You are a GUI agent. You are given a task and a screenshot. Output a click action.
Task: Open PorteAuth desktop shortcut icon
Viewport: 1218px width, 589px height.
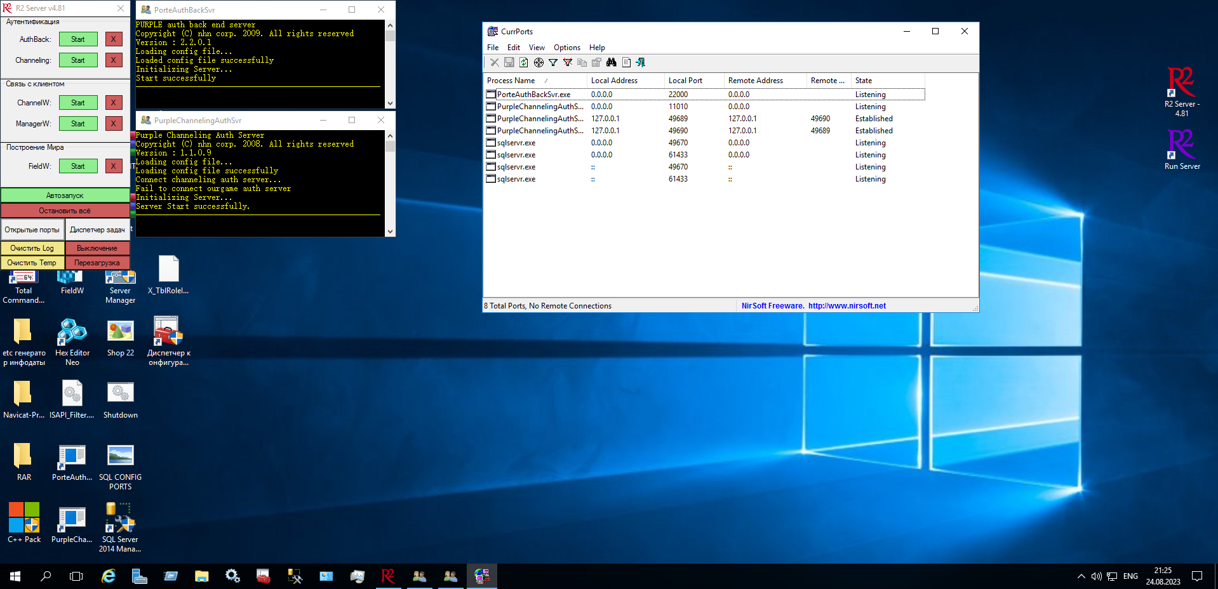coord(72,463)
